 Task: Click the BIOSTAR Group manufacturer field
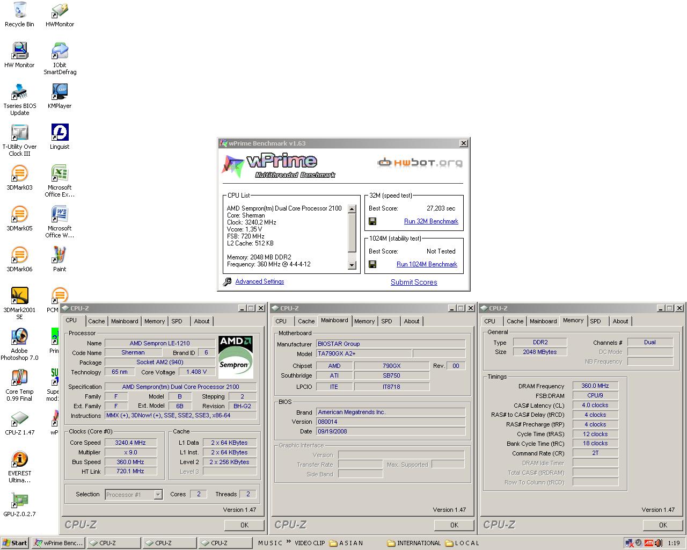point(391,344)
